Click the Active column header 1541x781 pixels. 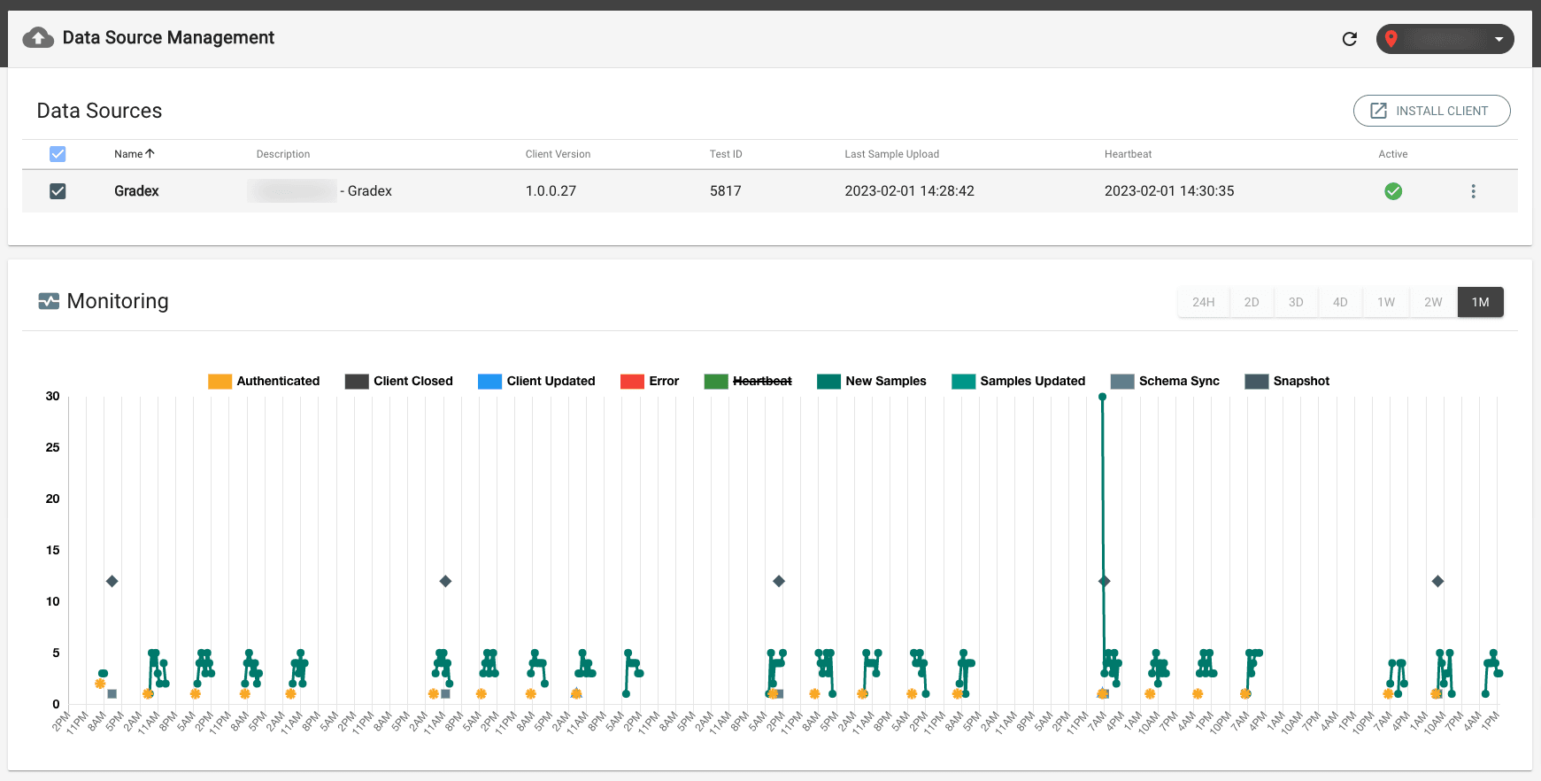[x=1392, y=154]
